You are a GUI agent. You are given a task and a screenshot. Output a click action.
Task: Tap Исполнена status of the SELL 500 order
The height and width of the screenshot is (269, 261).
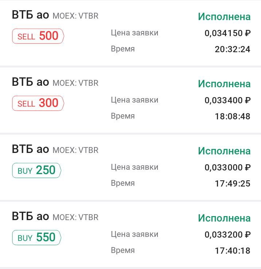(x=224, y=17)
